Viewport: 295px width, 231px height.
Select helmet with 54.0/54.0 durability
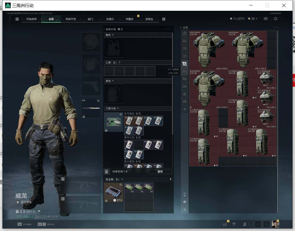pos(267,118)
